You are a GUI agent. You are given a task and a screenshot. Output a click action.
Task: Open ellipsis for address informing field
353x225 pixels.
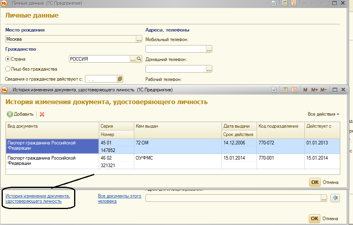(x=324, y=198)
